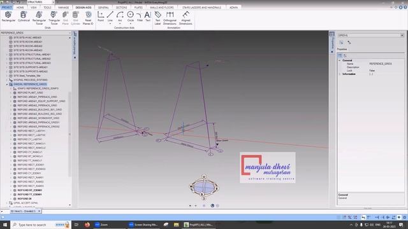Open the Circle tool dropdown arrow
The image size is (408, 229).
[x=130, y=24]
